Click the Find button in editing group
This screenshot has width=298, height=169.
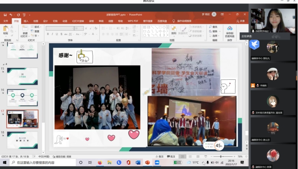point(213,27)
